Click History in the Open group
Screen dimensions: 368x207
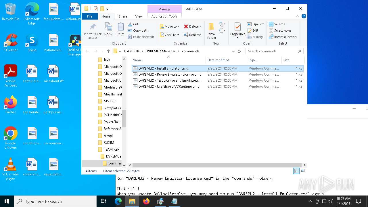pos(255,37)
